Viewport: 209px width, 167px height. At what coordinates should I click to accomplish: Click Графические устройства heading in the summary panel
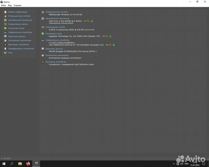[57, 40]
